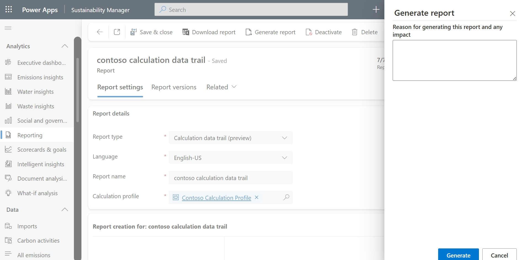Image resolution: width=525 pixels, height=260 pixels.
Task: Collapse the Analytics section
Action: (65, 46)
